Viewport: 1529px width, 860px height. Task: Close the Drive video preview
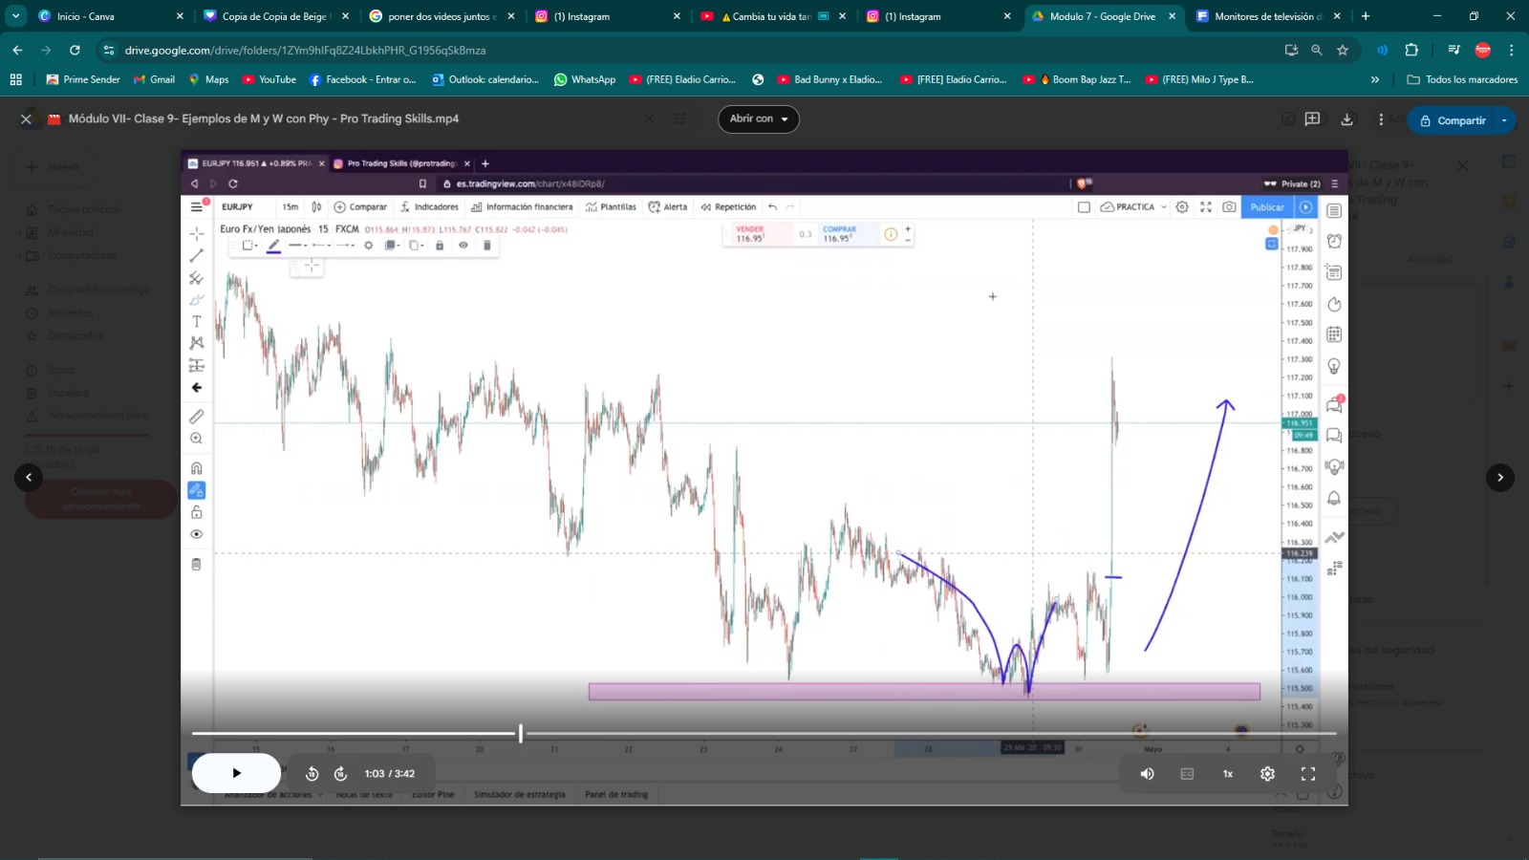27,119
